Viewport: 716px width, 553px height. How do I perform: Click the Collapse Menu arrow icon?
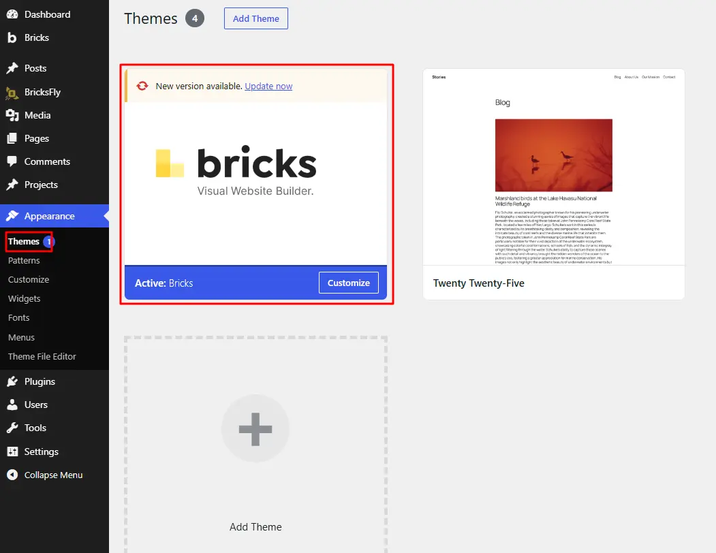12,475
